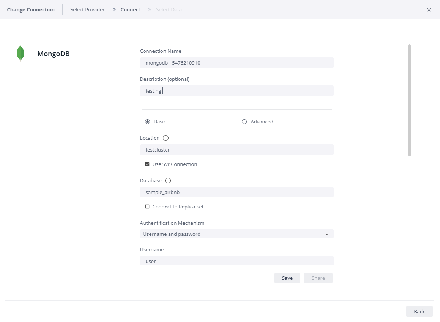Image resolution: width=440 pixels, height=322 pixels.
Task: Enable Connect to Replica Set checkbox
Action: [x=147, y=207]
